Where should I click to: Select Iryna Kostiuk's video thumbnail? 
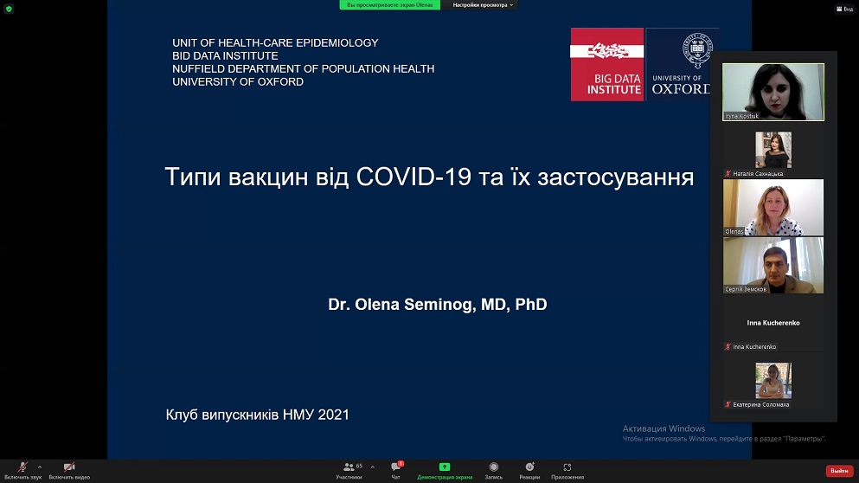coord(772,92)
